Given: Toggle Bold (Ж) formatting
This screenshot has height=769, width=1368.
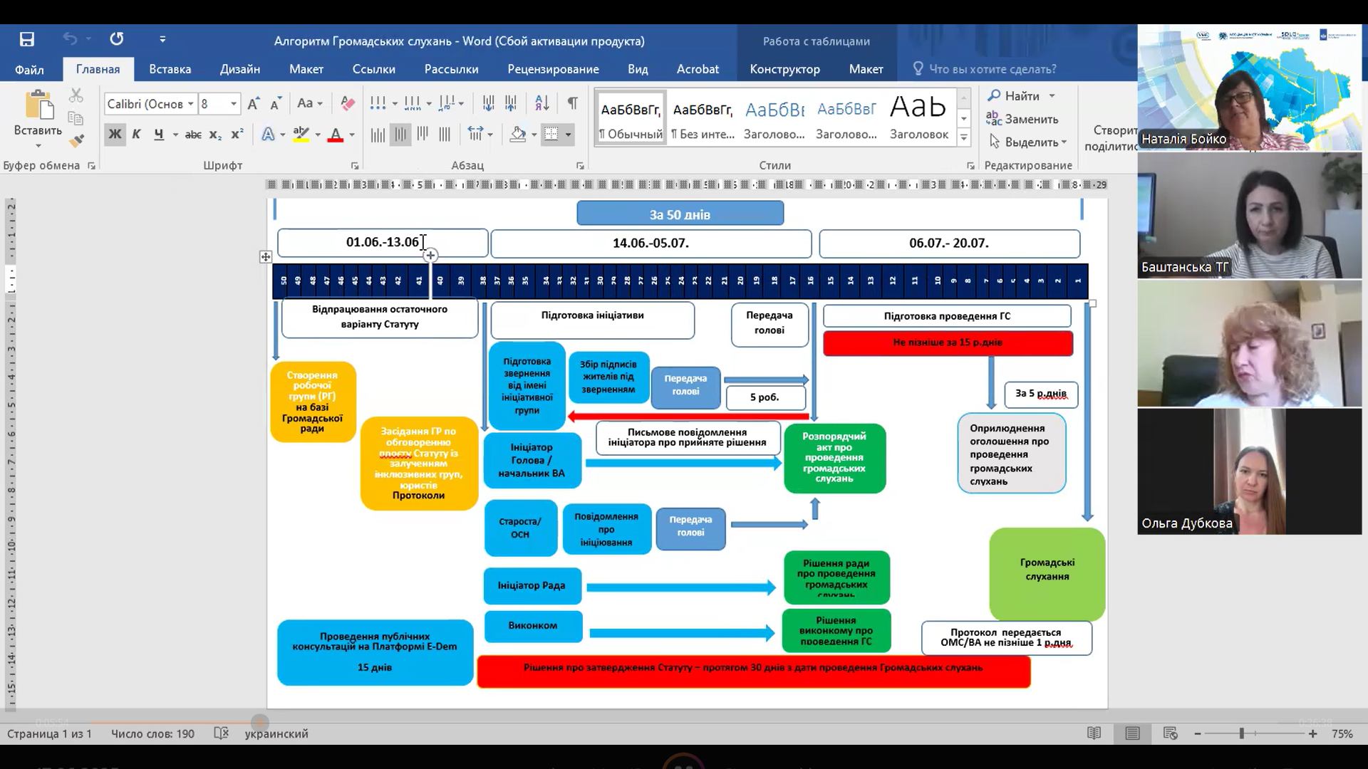Looking at the screenshot, I should click(x=115, y=134).
